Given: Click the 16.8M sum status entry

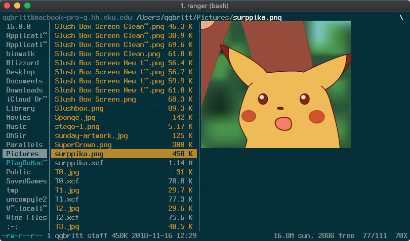Looking at the screenshot, I should click(293, 235).
